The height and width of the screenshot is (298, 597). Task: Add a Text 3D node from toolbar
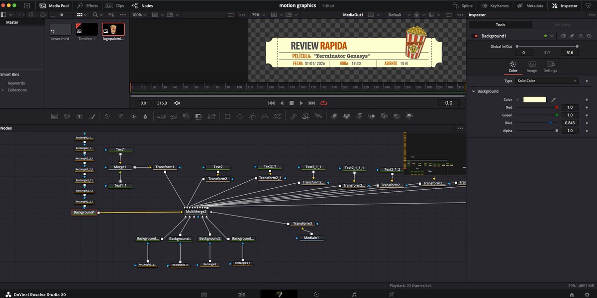[359, 116]
